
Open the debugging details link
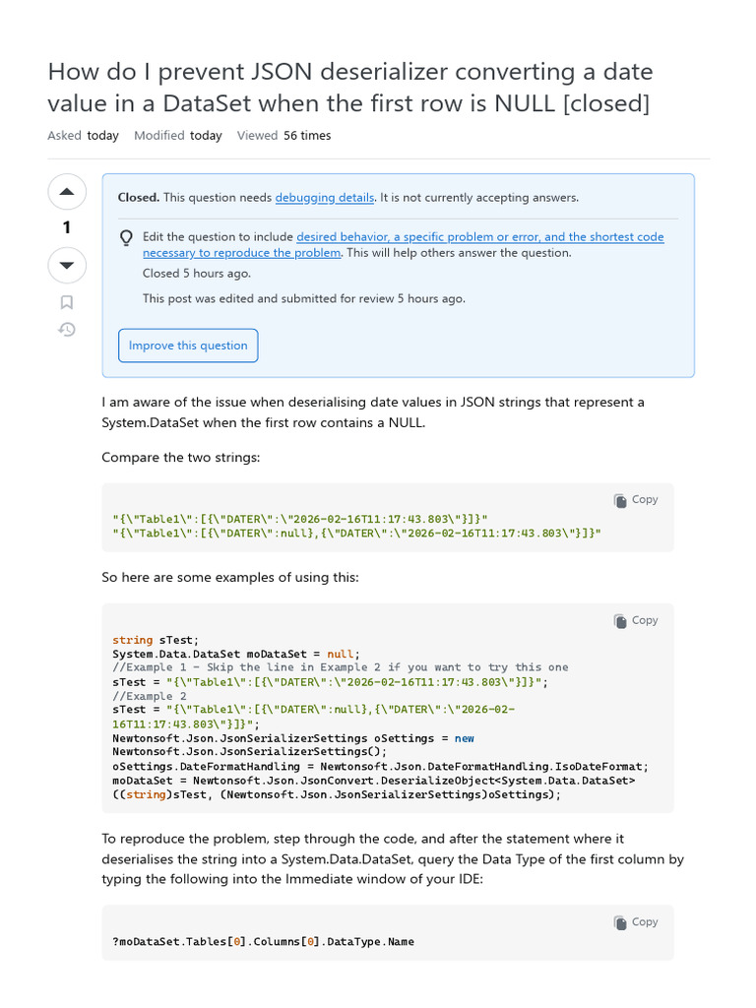pyautogui.click(x=325, y=197)
